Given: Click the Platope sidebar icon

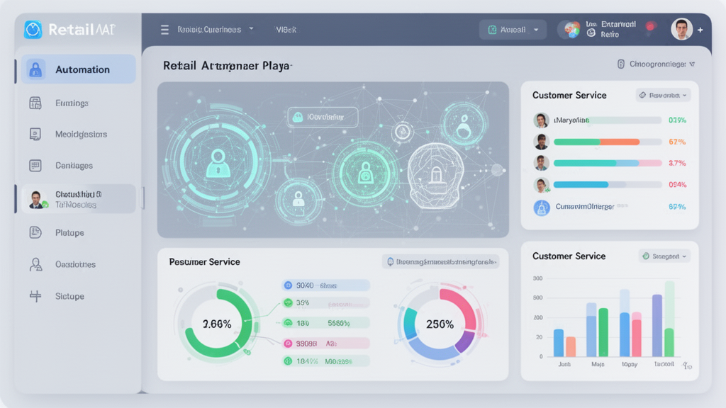Looking at the screenshot, I should 35,232.
